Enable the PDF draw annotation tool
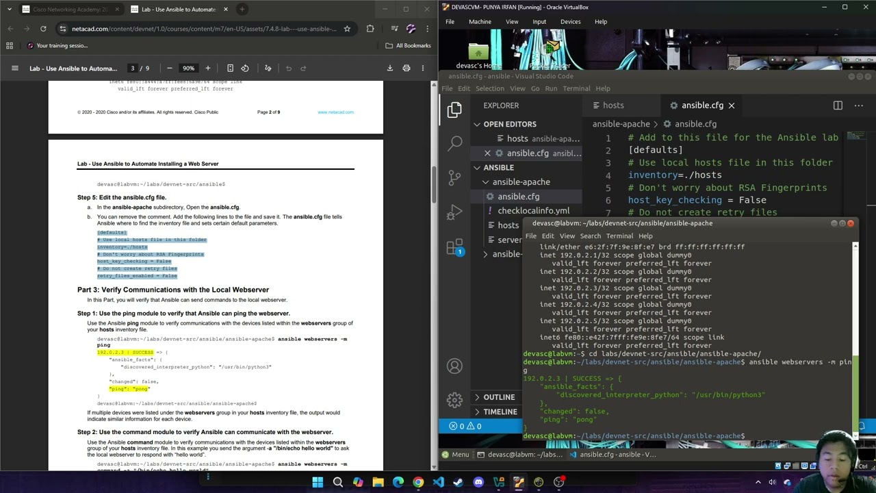This screenshot has height=493, width=876. pyautogui.click(x=268, y=68)
